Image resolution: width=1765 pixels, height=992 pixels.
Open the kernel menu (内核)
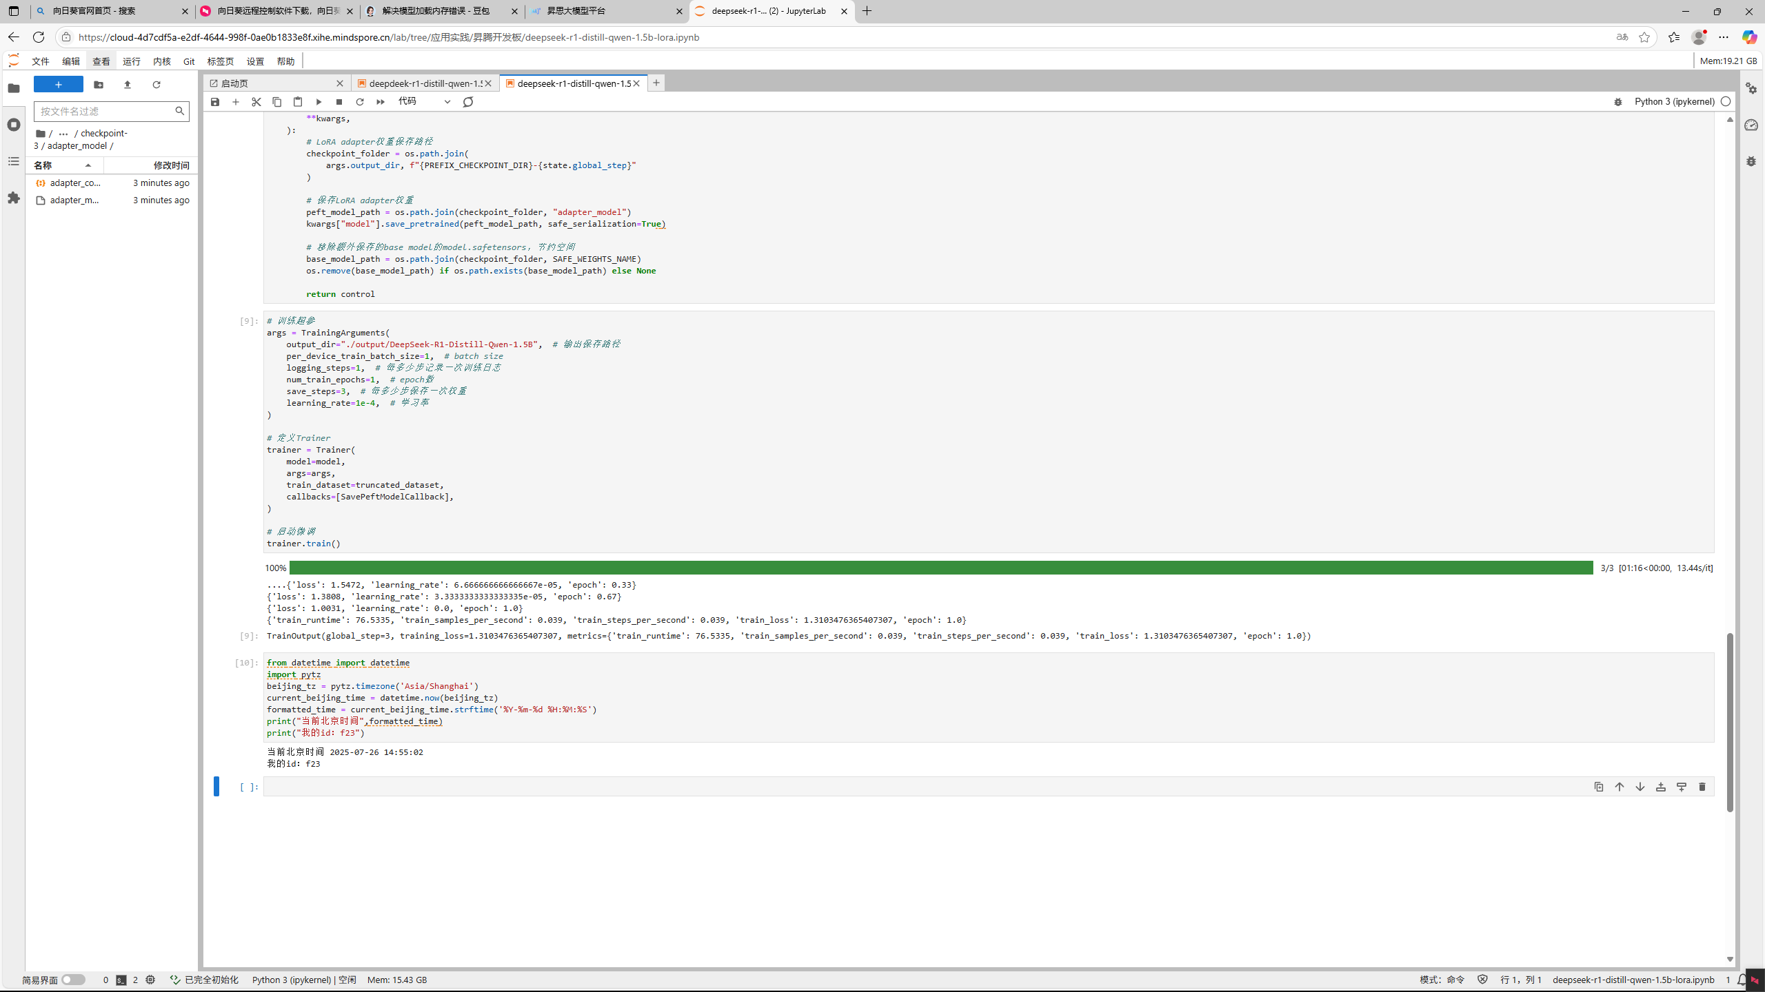(161, 61)
